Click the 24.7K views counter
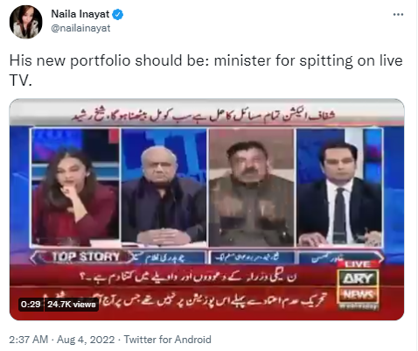Image resolution: width=418 pixels, height=351 pixels. pos(72,305)
